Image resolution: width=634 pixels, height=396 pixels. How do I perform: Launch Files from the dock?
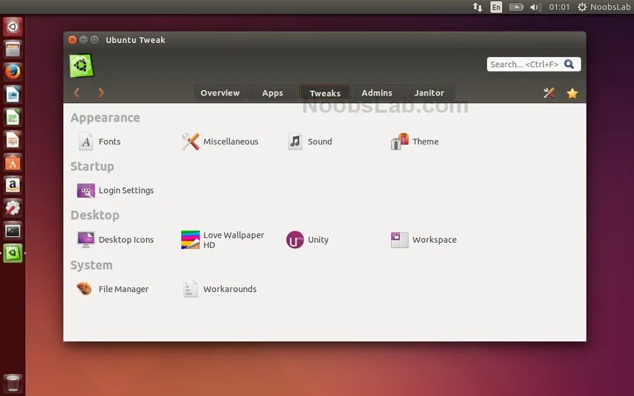13,49
